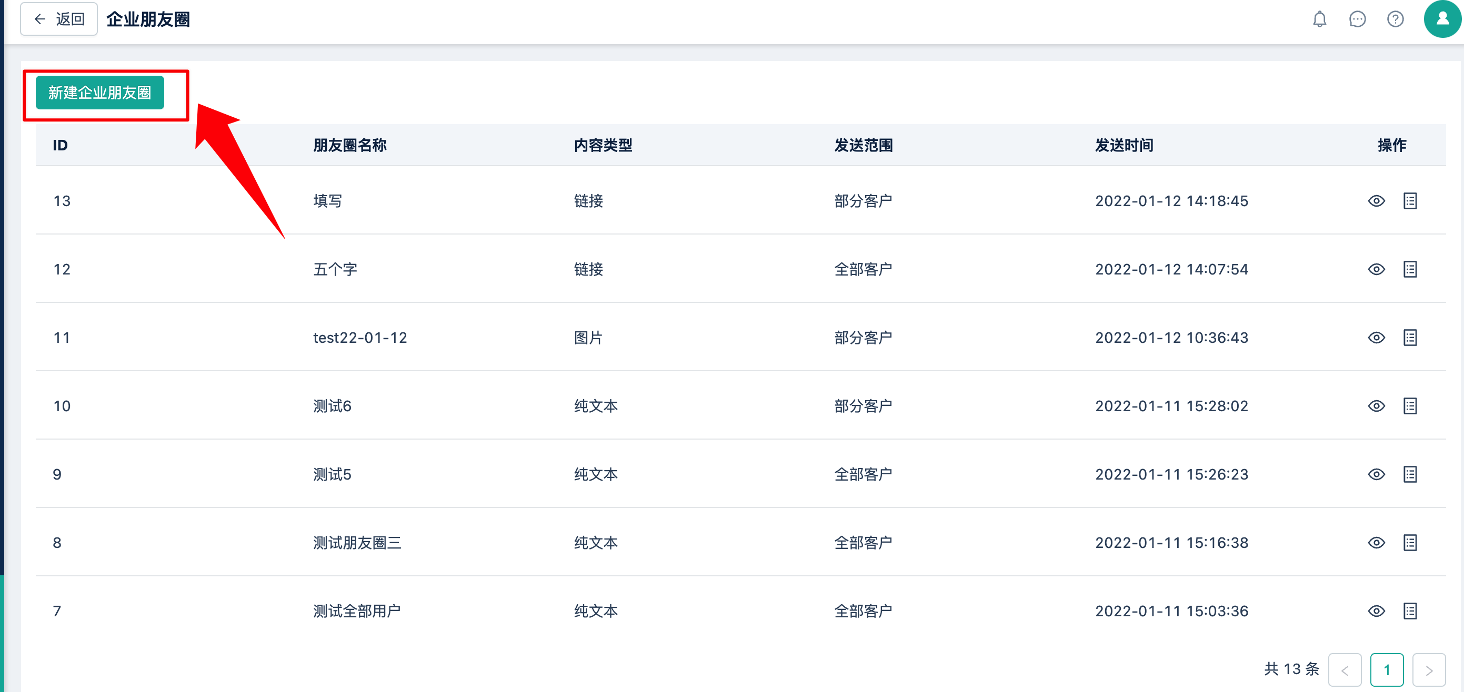Open the notification bell icon
Screen dimensions: 1464x692
[x=1319, y=19]
